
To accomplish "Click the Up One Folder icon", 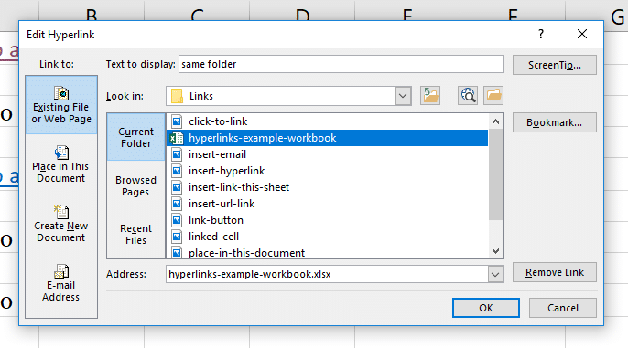I will pos(430,96).
